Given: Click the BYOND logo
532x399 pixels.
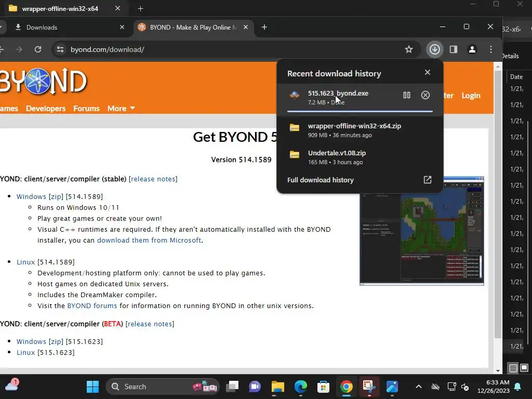Looking at the screenshot, I should 44,81.
